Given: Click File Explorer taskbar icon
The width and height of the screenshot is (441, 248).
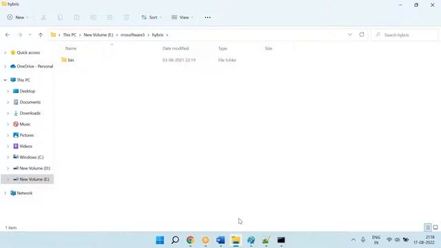Looking at the screenshot, I should tap(236, 240).
